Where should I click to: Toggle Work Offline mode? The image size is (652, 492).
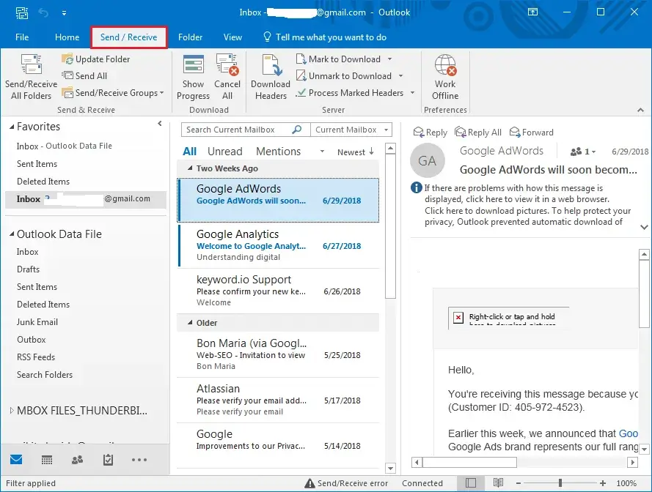coord(445,77)
